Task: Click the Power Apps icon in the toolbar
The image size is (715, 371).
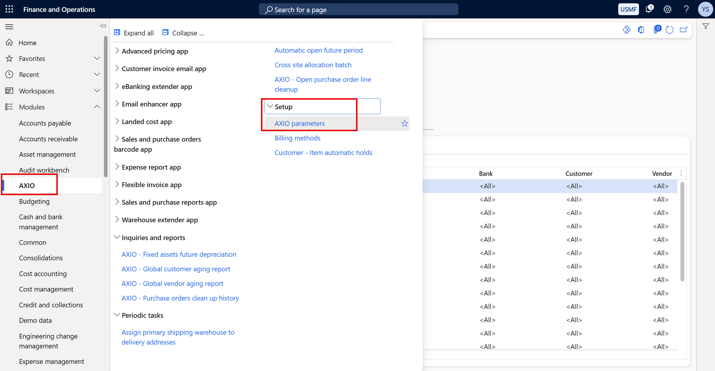Action: point(627,30)
